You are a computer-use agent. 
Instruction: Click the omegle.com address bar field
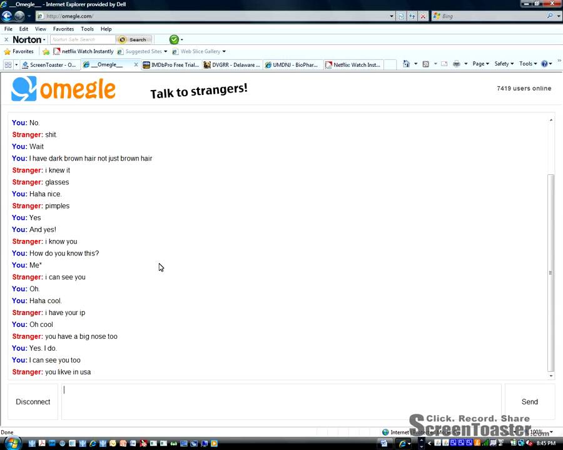click(x=212, y=16)
